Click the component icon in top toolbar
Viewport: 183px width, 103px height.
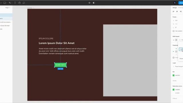(89, 3)
